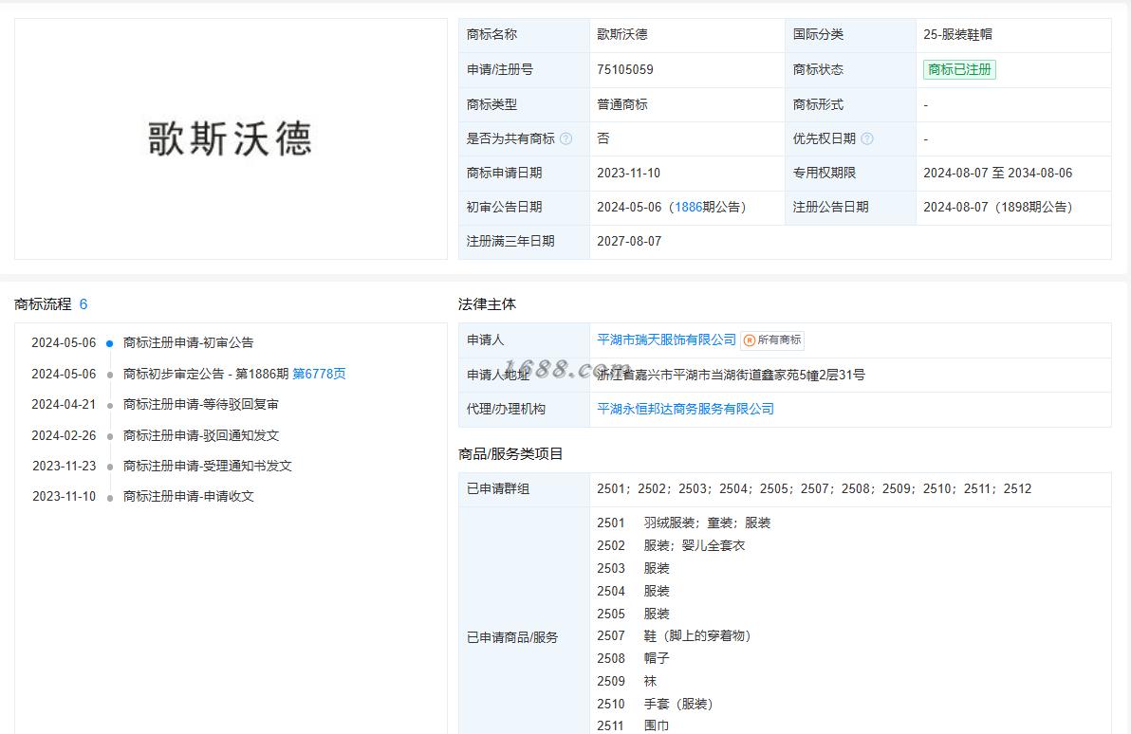Click trademark name value 歌斯沃德 in table
Viewport: 1131px width, 734px height.
[x=621, y=34]
